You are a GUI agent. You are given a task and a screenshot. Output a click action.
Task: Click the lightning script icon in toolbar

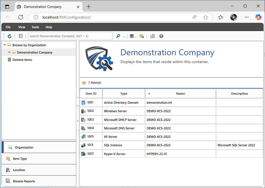[21, 36]
